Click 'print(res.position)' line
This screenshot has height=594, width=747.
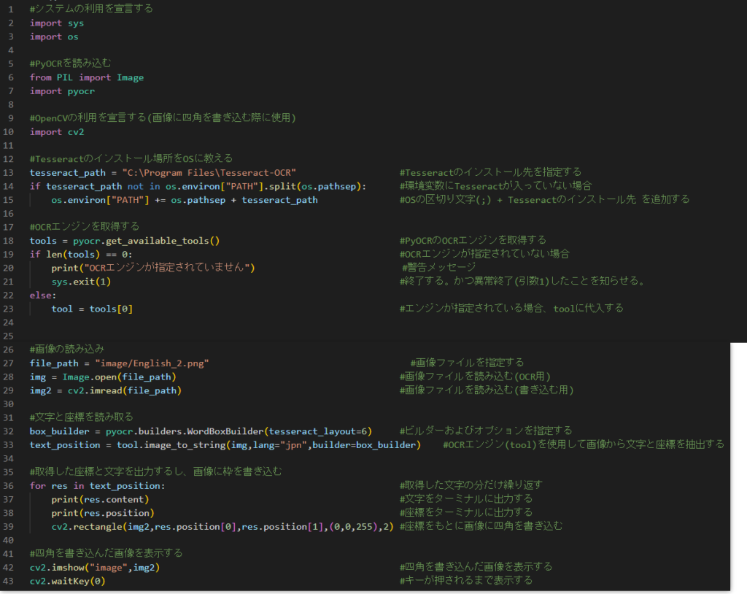103,513
